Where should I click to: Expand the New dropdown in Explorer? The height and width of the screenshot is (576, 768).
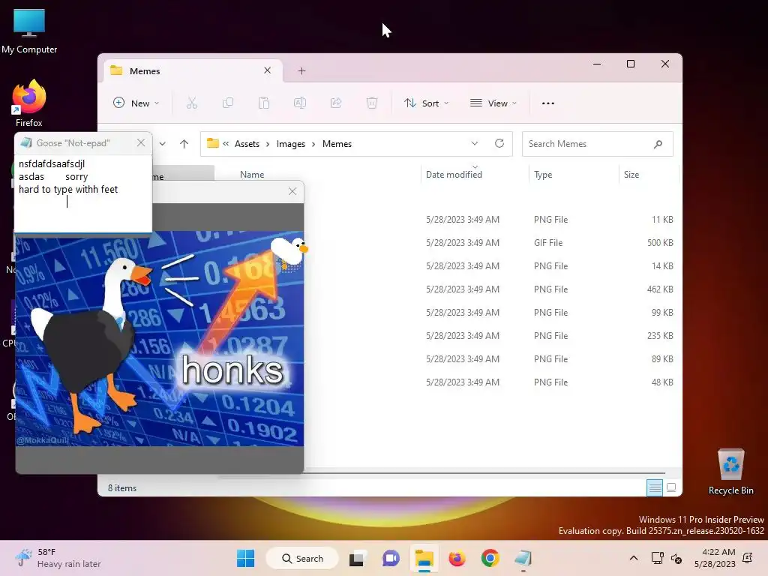(x=136, y=103)
